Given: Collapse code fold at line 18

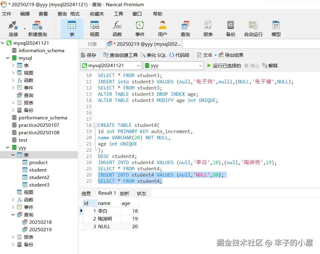Looking at the screenshot, I should (x=95, y=125).
